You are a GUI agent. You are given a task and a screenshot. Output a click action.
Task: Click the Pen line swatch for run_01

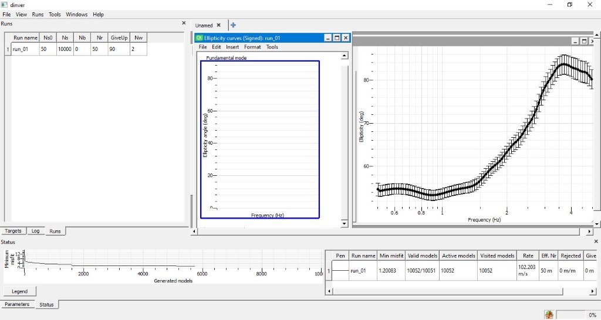(340, 271)
